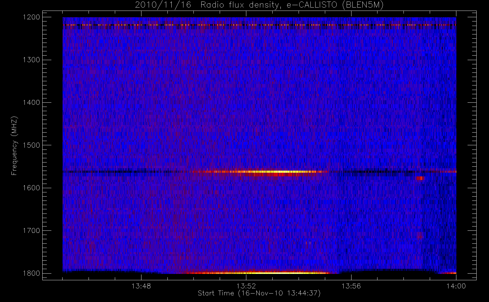Click the 'Frequency (MHZ)' axis label
The height and width of the screenshot is (302, 489).
(x=14, y=146)
